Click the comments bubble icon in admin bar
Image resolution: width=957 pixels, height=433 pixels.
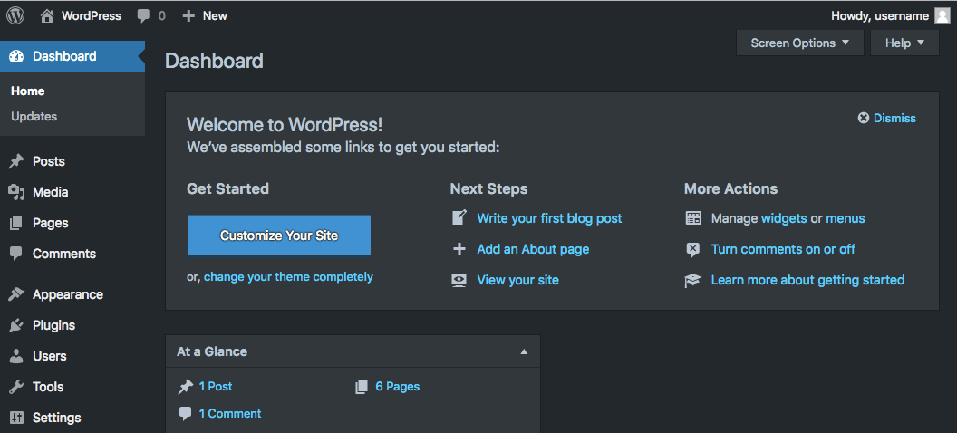point(144,15)
